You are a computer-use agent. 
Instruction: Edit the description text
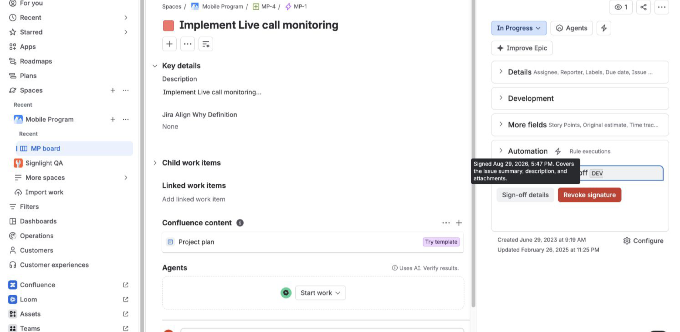click(212, 92)
